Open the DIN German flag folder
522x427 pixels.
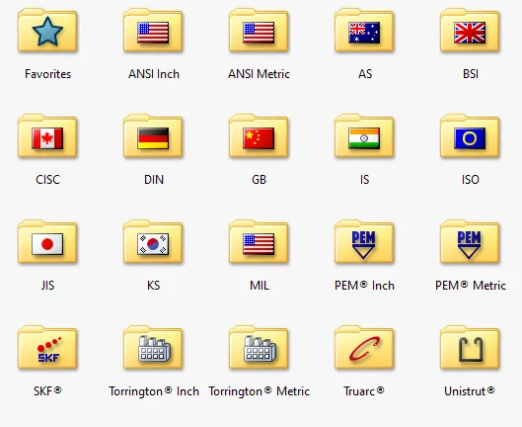(x=153, y=136)
